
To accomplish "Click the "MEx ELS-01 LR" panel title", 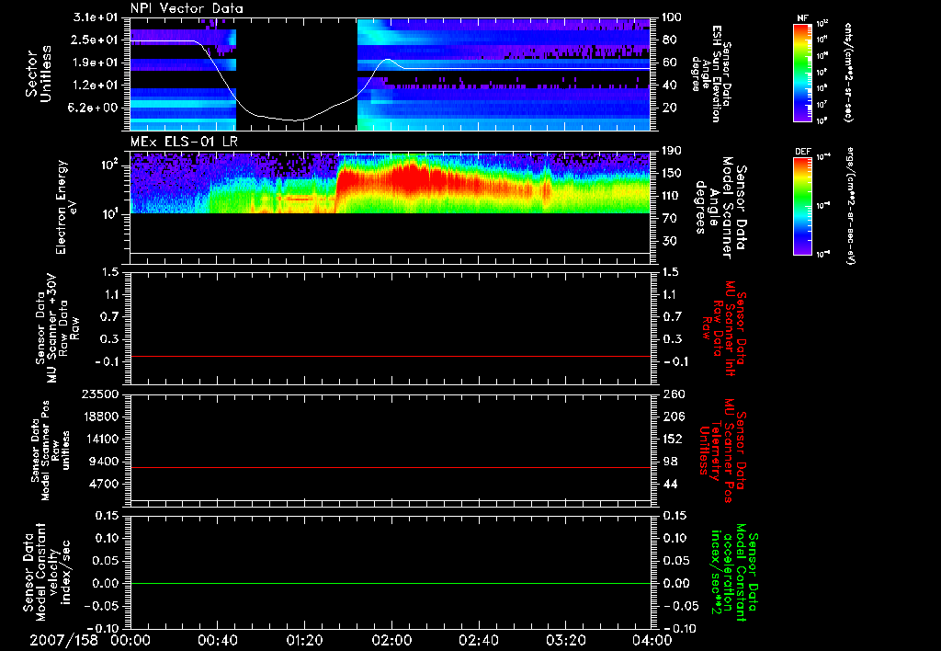I will tap(184, 142).
